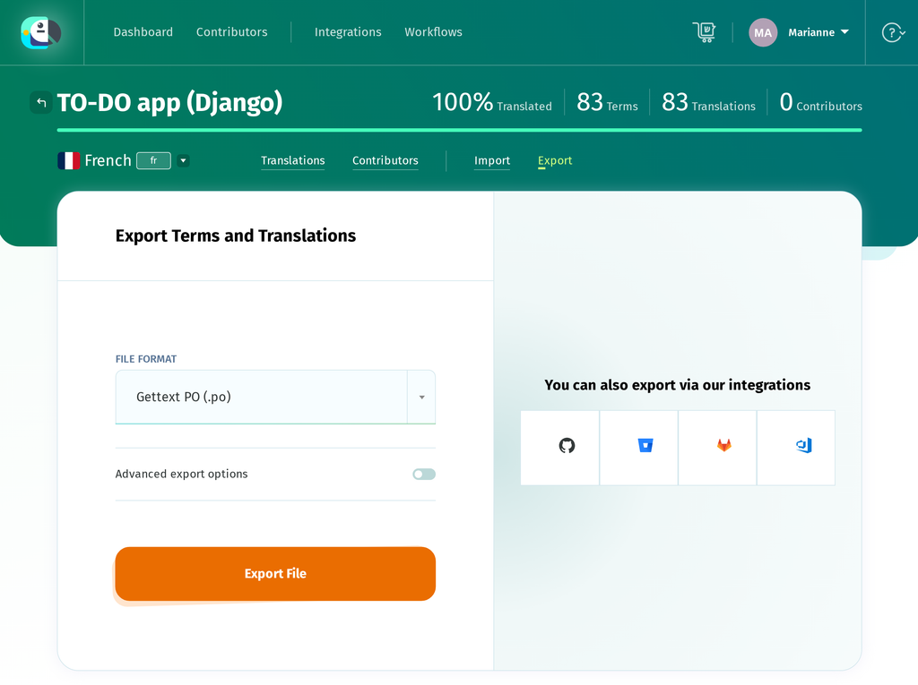This screenshot has height=685, width=918.
Task: Click the back arrow beside project title
Action: coord(41,102)
